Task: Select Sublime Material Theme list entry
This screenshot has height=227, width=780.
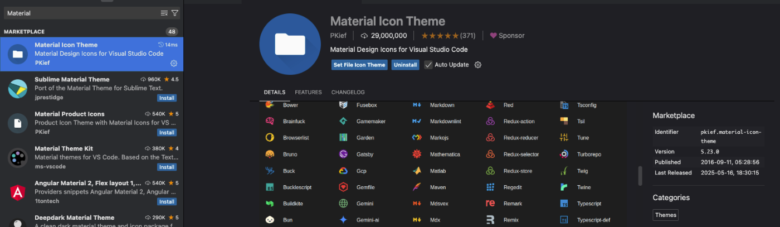Action: tap(91, 89)
